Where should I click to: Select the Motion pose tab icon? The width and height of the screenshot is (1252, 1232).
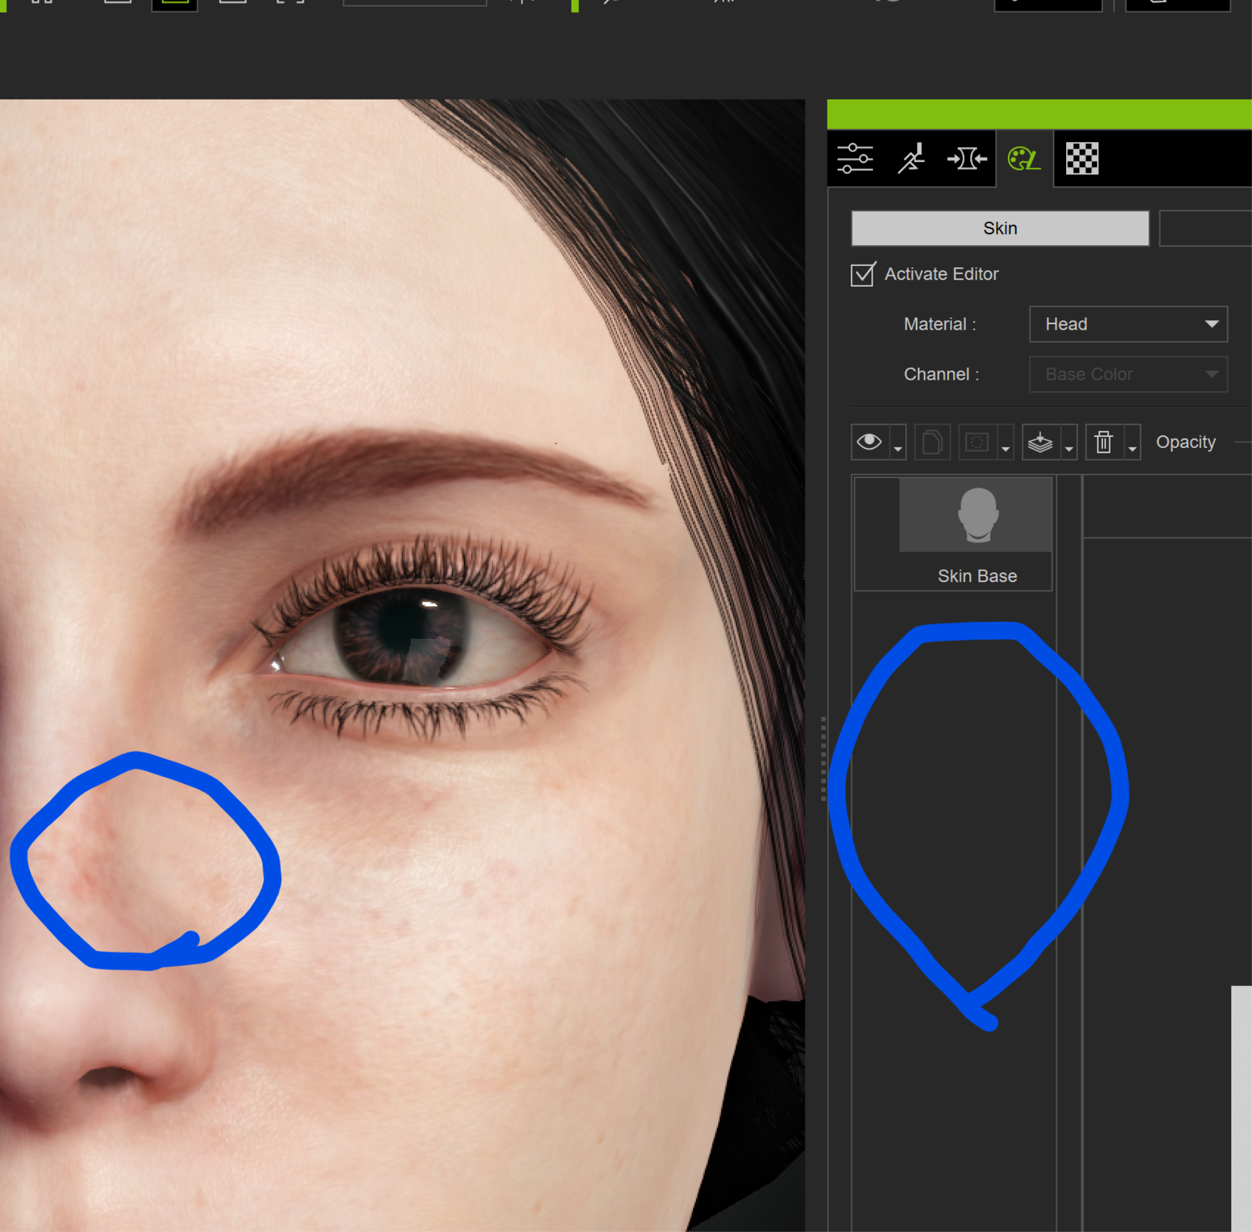911,158
